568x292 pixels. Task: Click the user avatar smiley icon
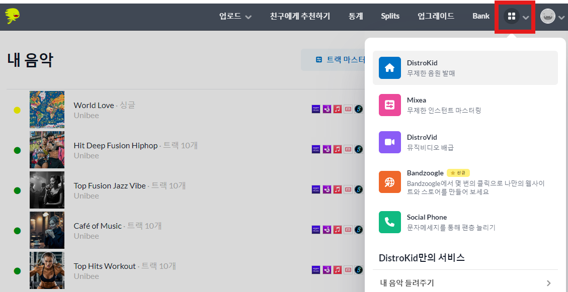(548, 16)
